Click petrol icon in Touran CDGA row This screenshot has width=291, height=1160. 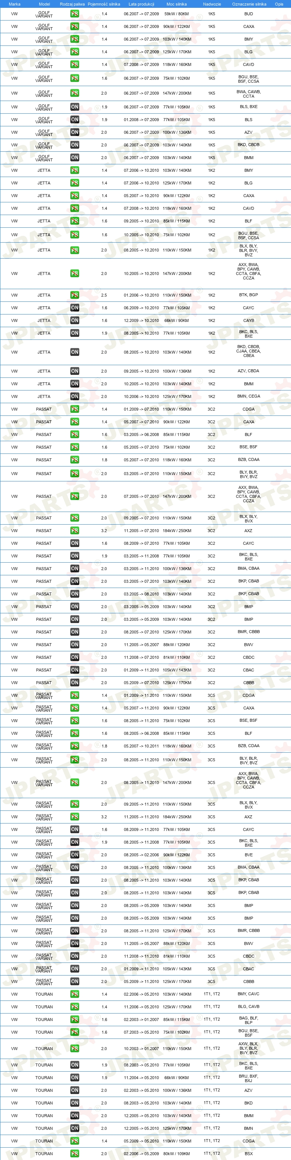[x=75, y=1141]
